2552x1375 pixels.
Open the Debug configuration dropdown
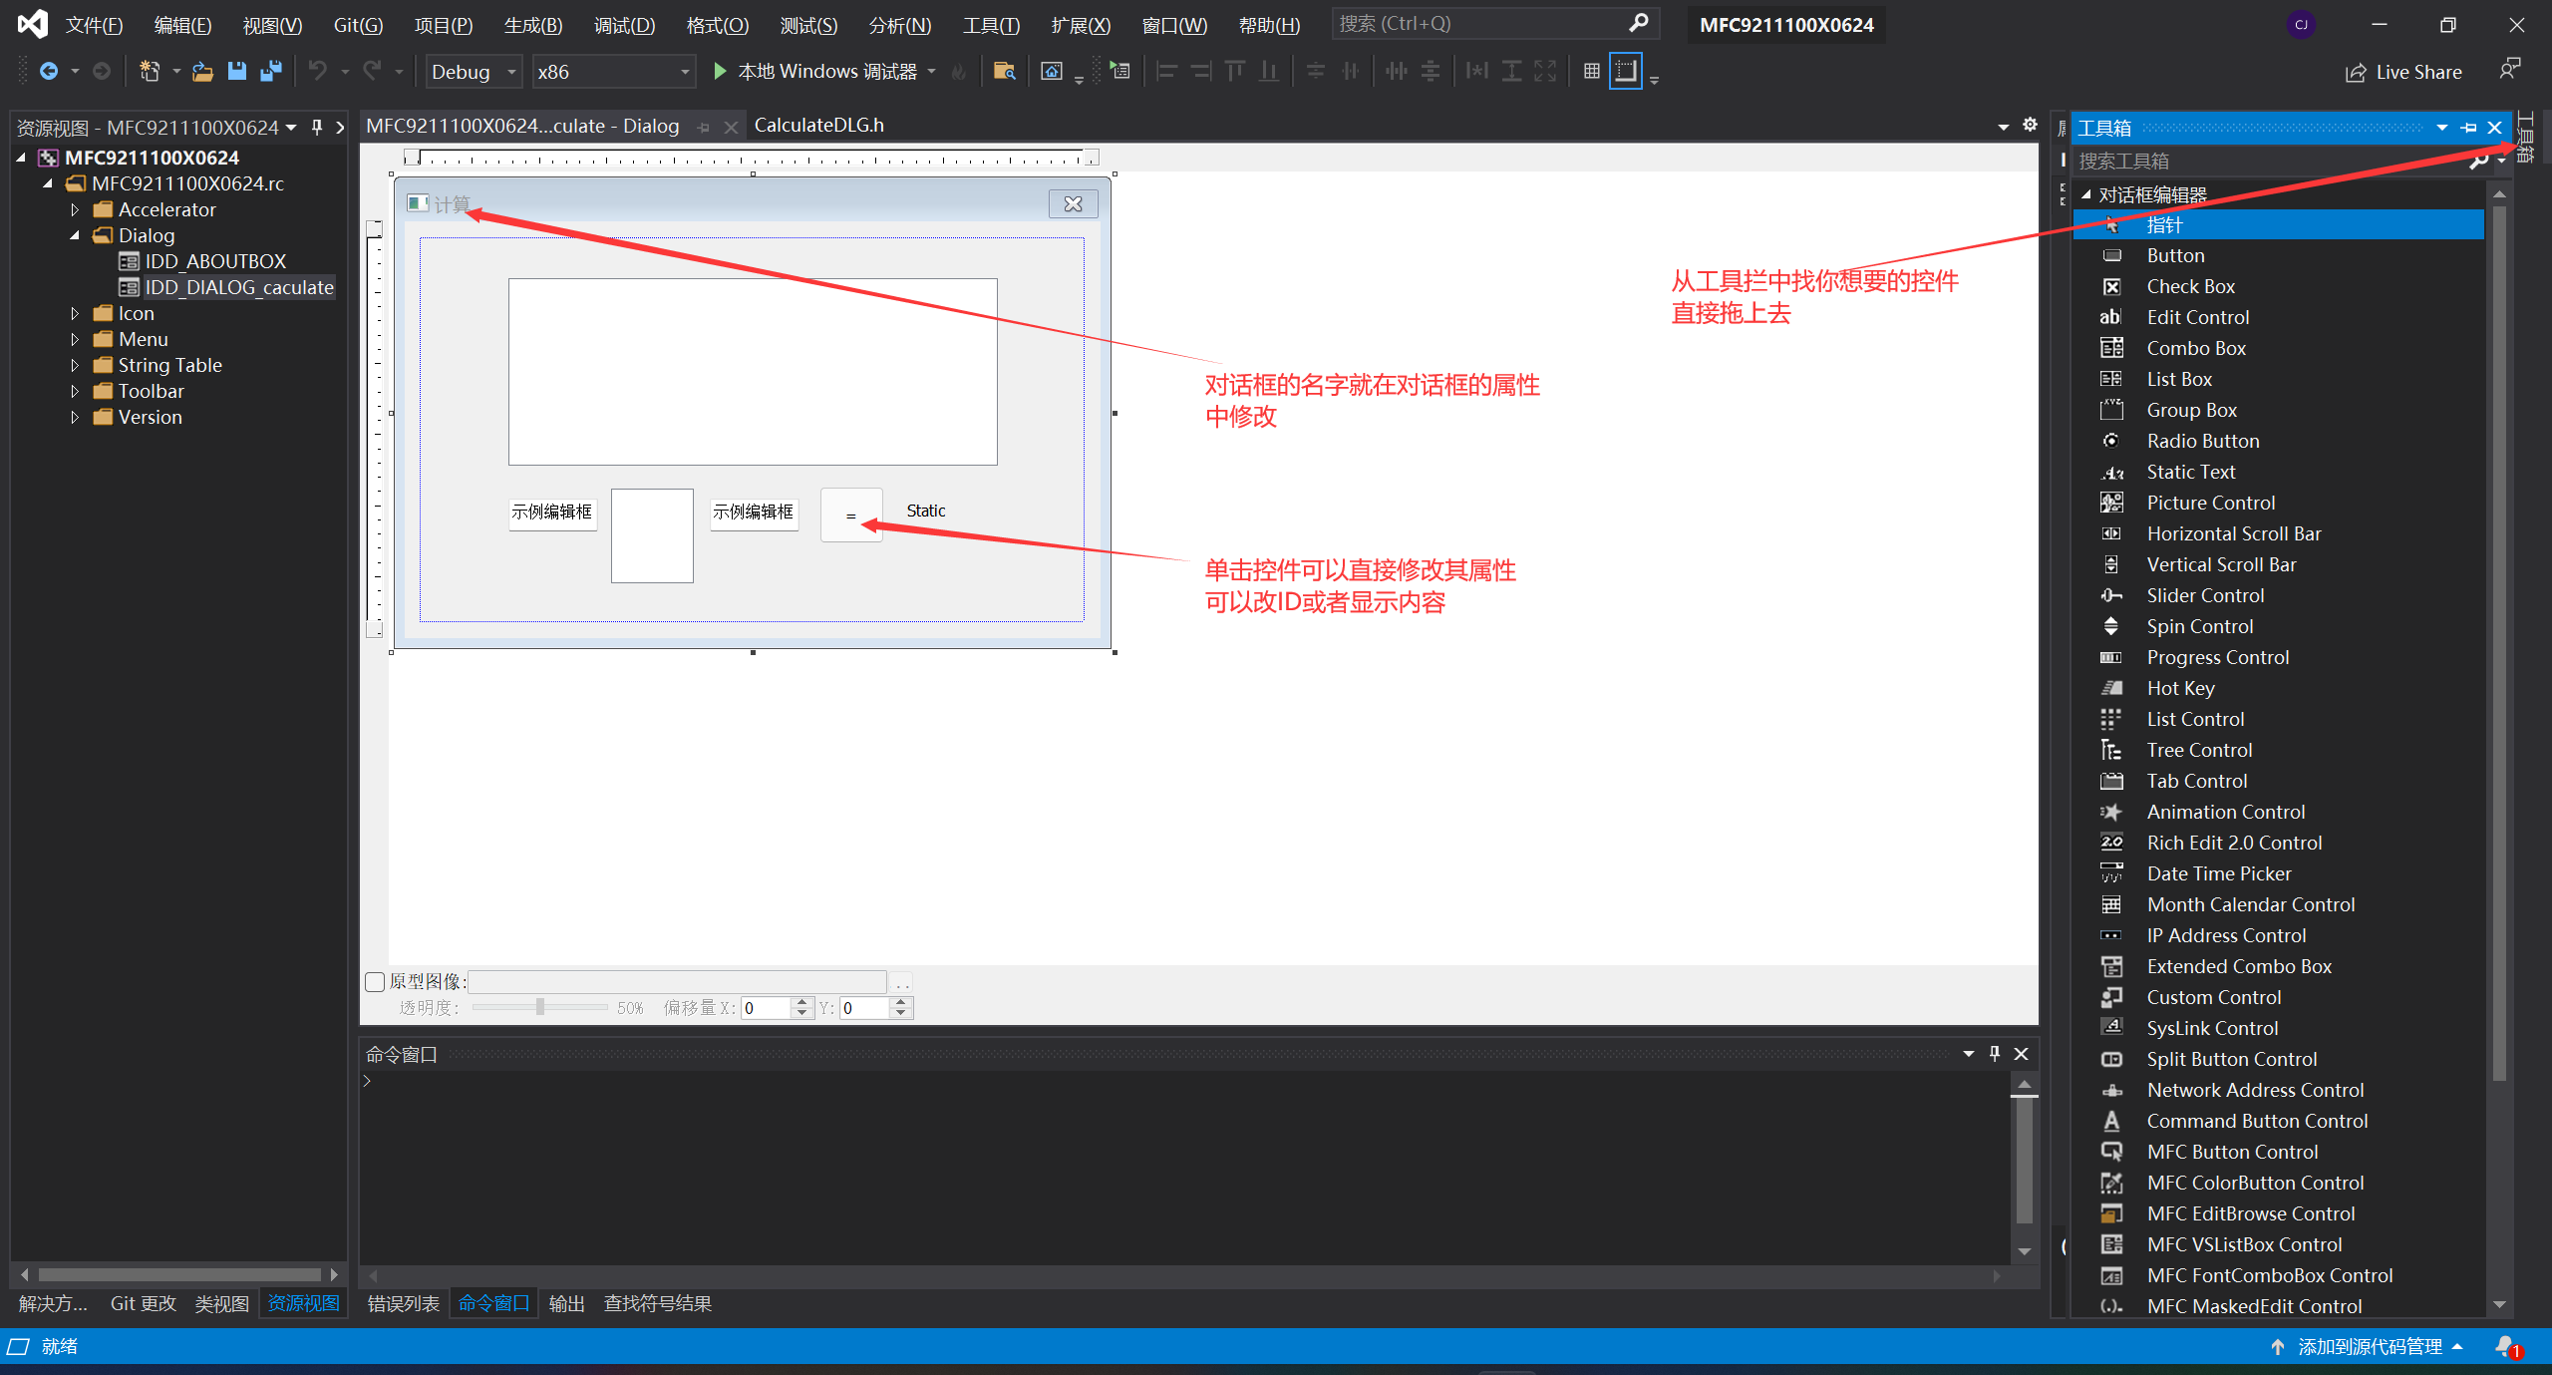pos(511,72)
